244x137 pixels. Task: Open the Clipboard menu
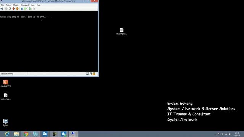(24, 5)
